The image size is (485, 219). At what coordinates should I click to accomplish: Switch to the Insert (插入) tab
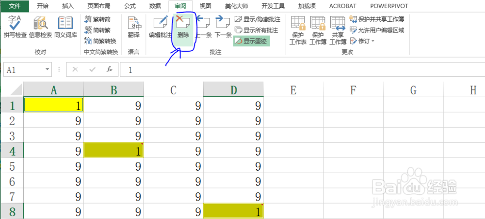coord(68,6)
